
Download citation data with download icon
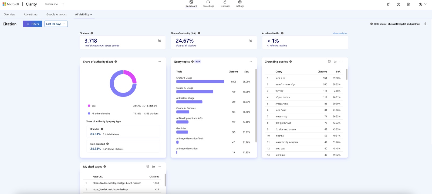[425, 24]
